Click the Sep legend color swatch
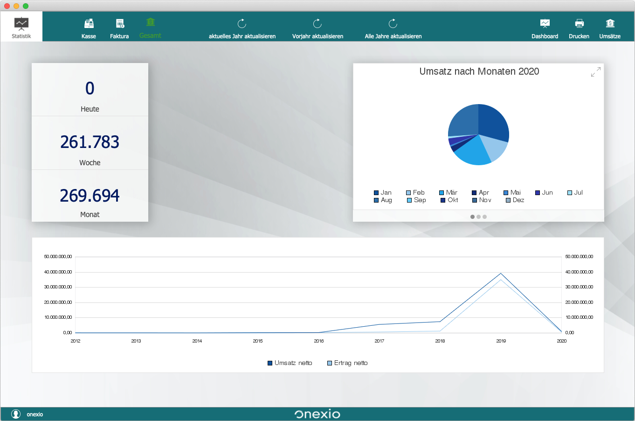Viewport: 635px width, 421px height. point(409,200)
